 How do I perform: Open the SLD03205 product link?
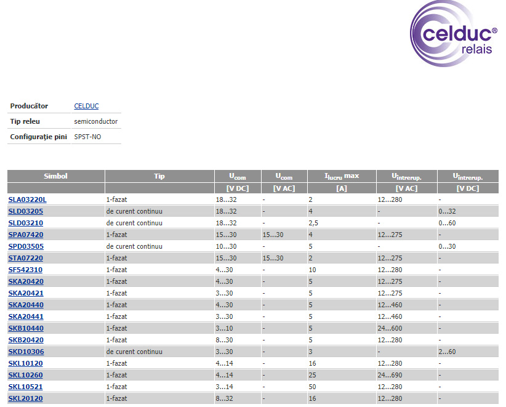(25, 211)
